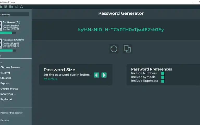
Task: Copy the generated password to clipboard
Action: 127,49
